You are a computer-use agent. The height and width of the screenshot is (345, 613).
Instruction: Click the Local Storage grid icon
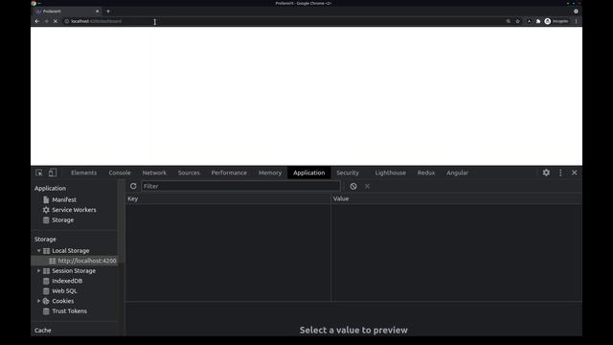pos(46,251)
